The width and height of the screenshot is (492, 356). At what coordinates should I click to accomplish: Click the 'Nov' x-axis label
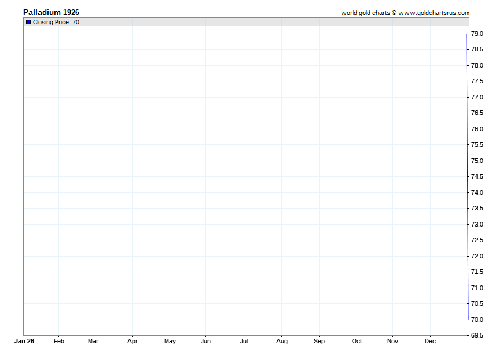tap(392, 341)
